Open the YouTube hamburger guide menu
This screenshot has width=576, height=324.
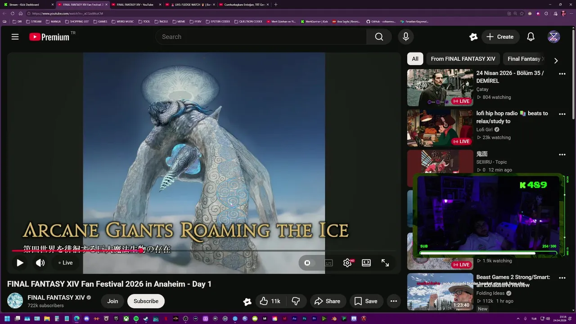[x=15, y=37]
